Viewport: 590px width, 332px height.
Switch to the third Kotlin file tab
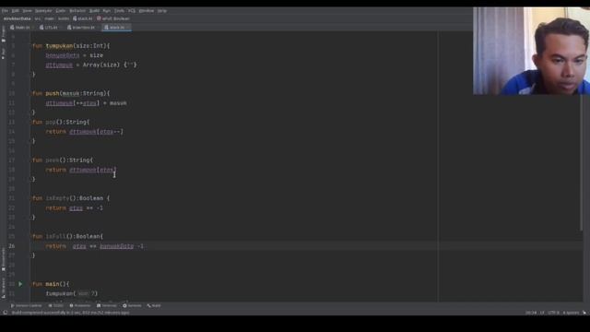(82, 28)
